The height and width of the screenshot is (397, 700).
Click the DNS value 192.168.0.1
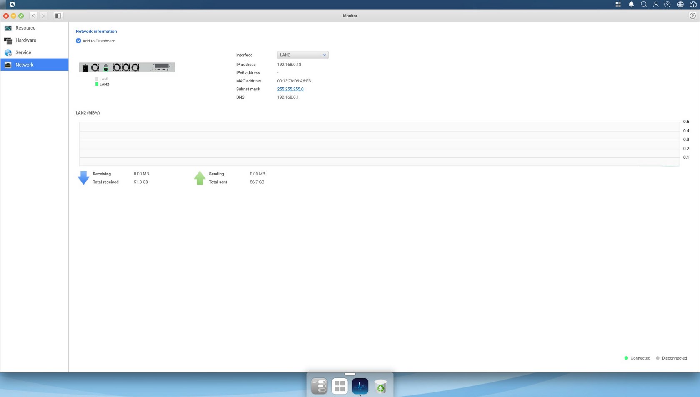[288, 97]
